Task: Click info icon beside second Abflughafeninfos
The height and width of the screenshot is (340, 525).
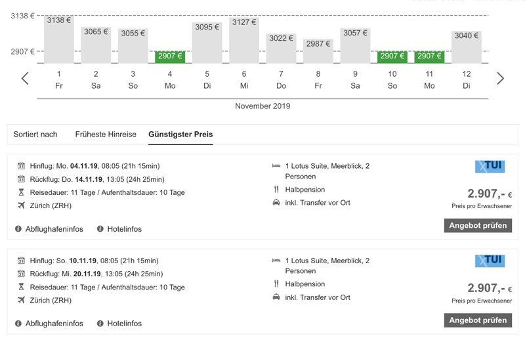Action: tap(18, 323)
